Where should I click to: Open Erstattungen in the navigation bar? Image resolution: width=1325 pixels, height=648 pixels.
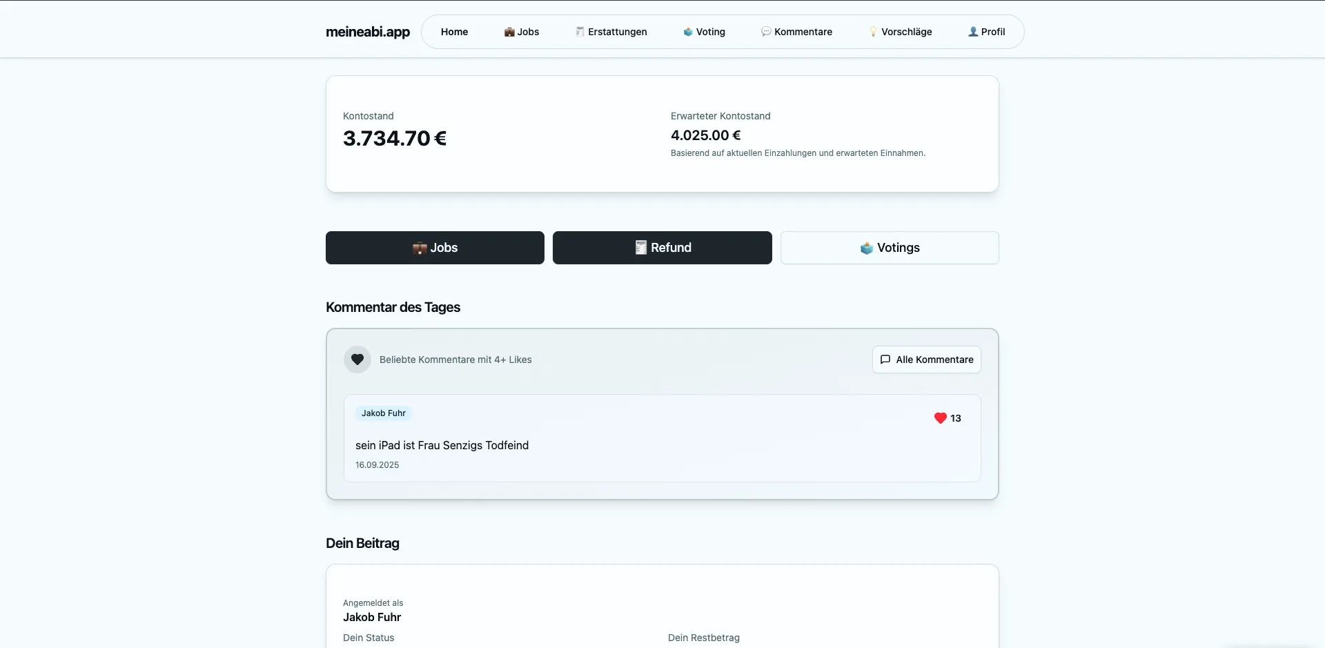(x=611, y=32)
